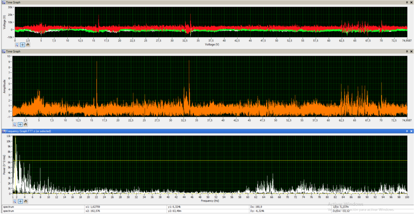
Task: Close the Frequency Graph FTT z panel
Action: coord(412,131)
